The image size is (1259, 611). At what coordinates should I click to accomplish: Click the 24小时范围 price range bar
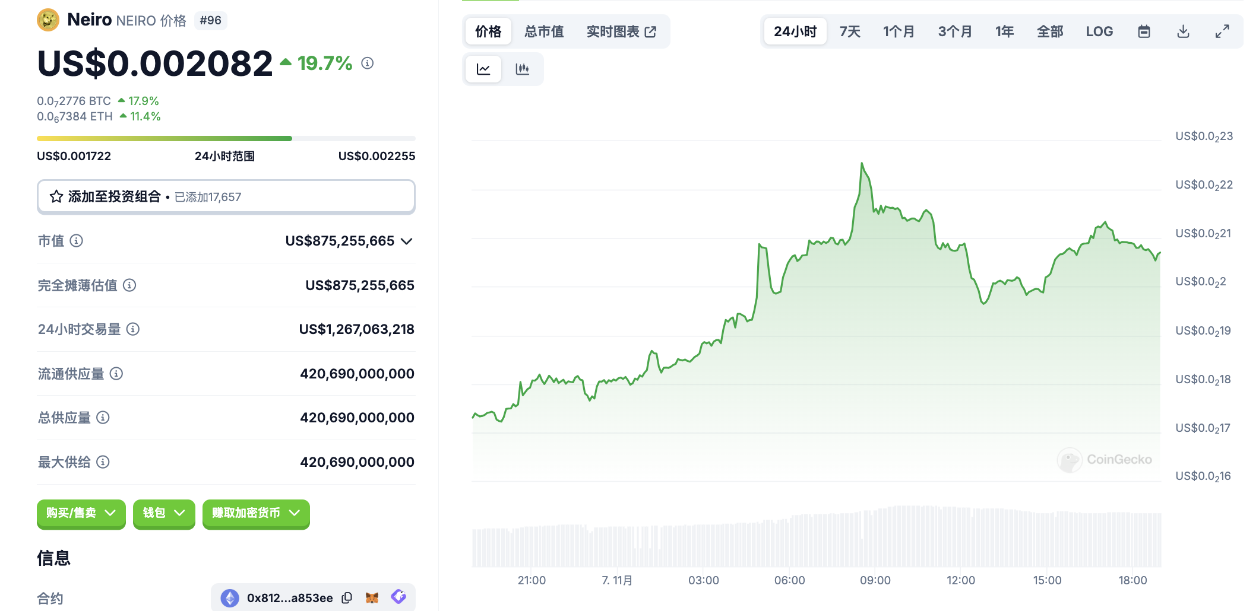[226, 139]
